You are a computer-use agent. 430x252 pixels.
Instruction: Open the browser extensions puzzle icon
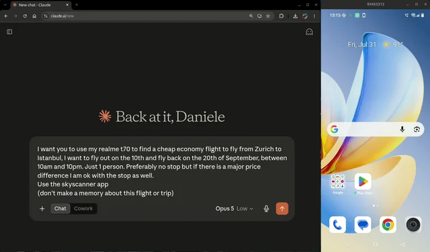[282, 16]
